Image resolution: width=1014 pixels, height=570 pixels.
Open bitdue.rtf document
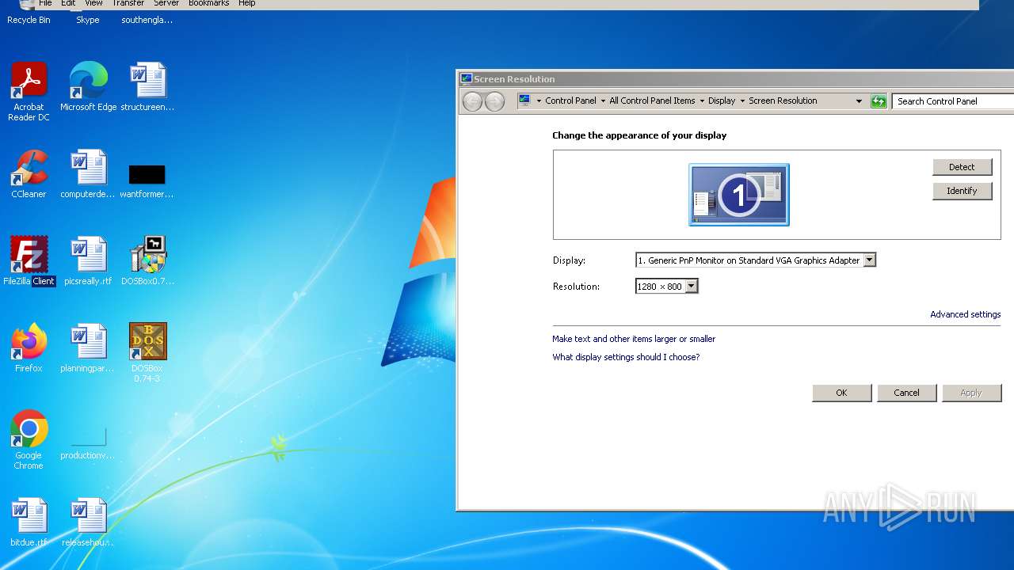(29, 522)
